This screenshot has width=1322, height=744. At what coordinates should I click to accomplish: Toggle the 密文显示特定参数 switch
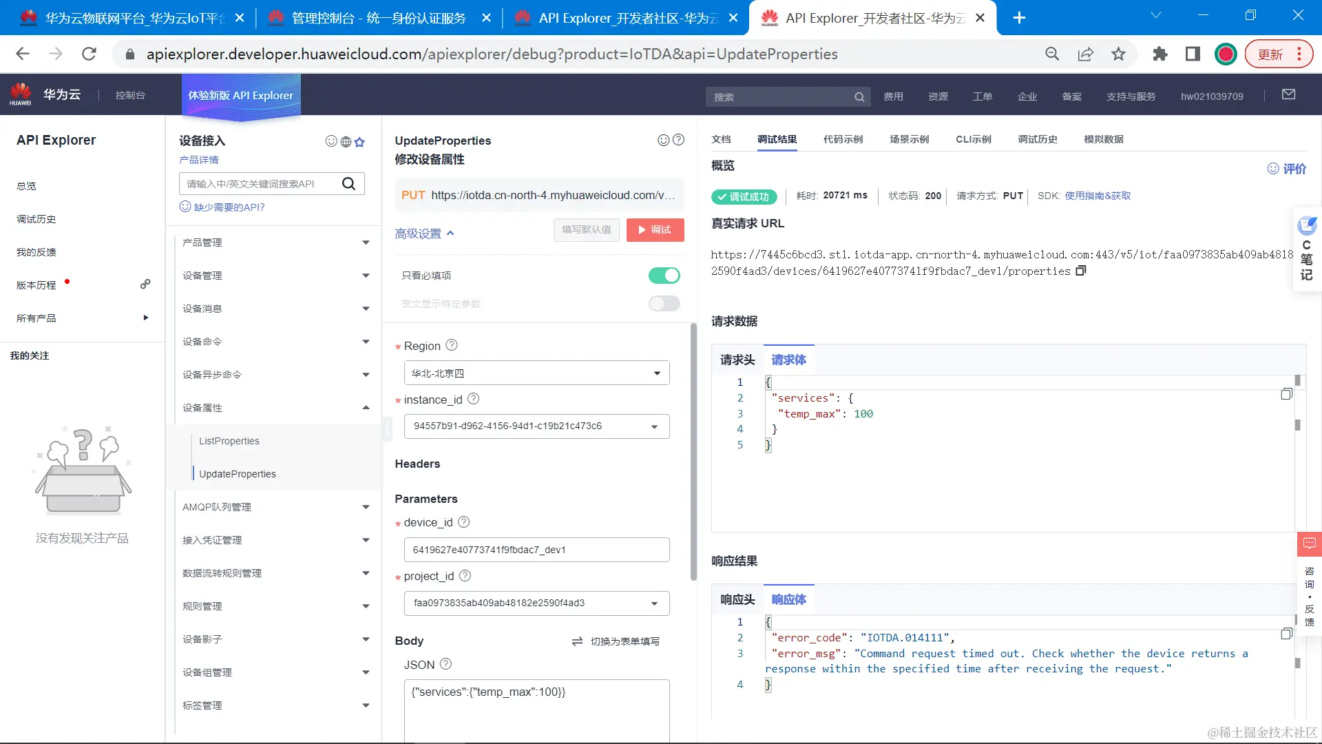[664, 304]
